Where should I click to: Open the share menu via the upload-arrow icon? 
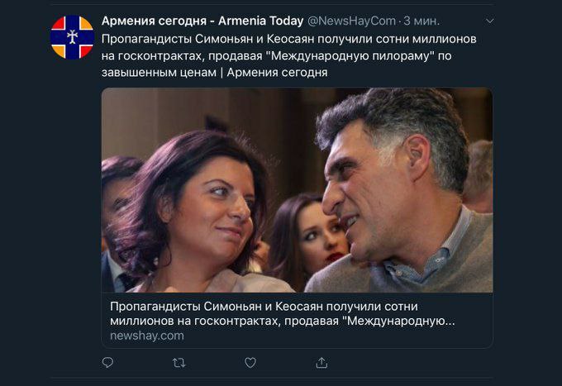coord(321,363)
